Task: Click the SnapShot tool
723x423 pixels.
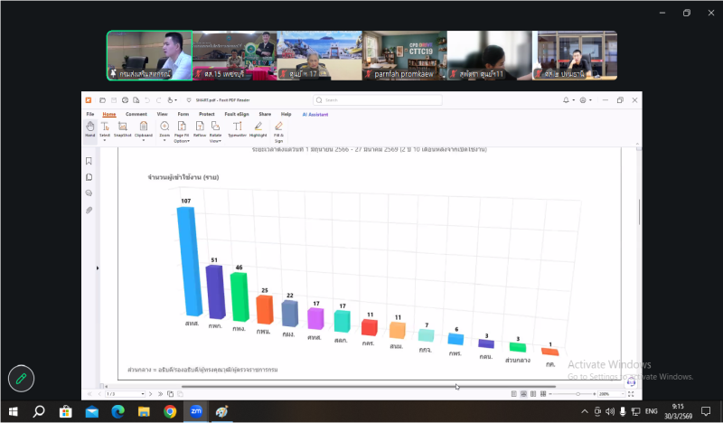Action: point(124,130)
